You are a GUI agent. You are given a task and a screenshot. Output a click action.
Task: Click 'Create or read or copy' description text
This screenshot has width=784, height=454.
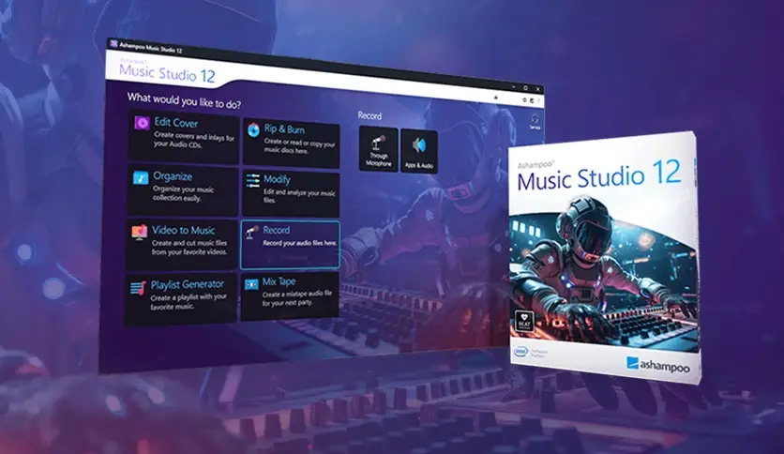tap(299, 146)
